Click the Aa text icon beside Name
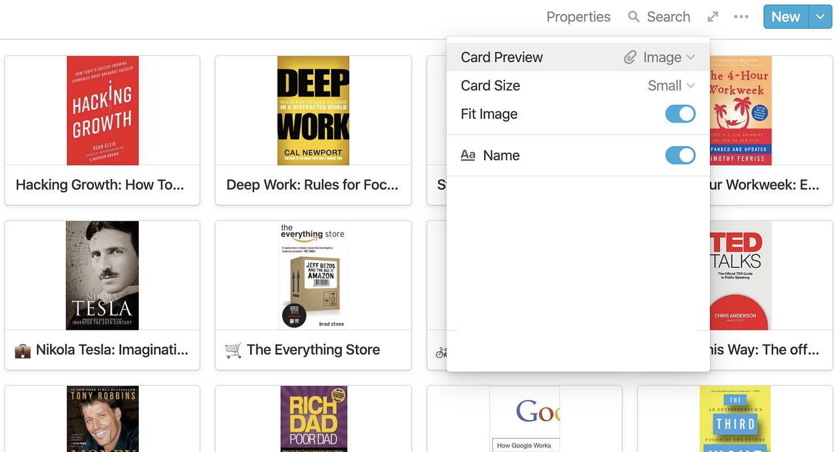The height and width of the screenshot is (452, 839). coord(468,155)
